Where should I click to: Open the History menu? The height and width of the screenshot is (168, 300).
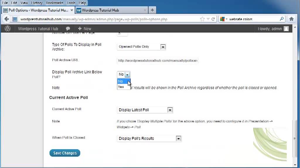pos(37,3)
